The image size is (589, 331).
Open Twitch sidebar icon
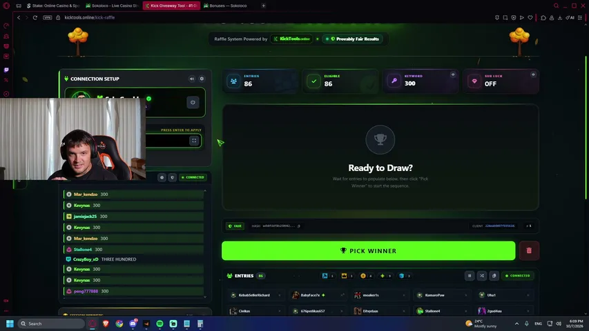[x=6, y=70]
